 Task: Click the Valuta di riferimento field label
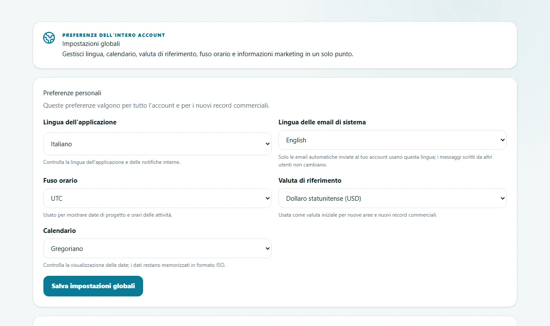pos(310,181)
